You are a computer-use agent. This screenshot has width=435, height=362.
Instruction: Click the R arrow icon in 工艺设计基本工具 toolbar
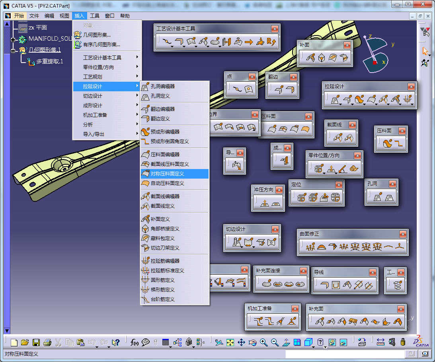click(271, 42)
